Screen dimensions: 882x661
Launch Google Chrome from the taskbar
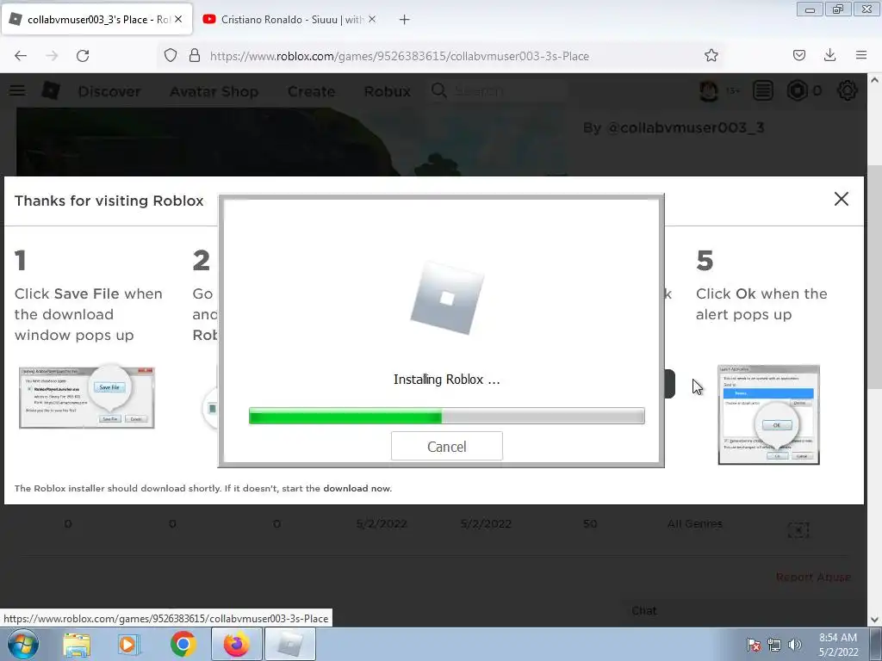pyautogui.click(x=183, y=644)
